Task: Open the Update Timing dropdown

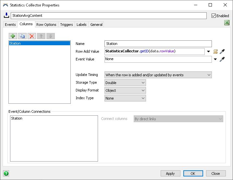Action: point(158,75)
